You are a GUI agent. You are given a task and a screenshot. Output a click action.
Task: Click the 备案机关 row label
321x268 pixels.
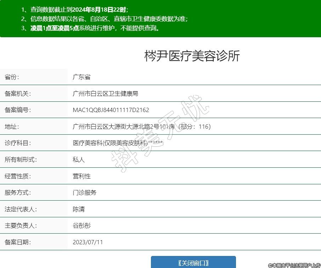[18, 94]
